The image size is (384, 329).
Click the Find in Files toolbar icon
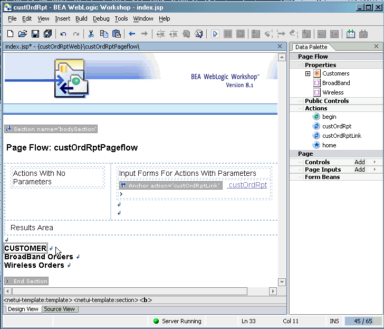(199, 34)
